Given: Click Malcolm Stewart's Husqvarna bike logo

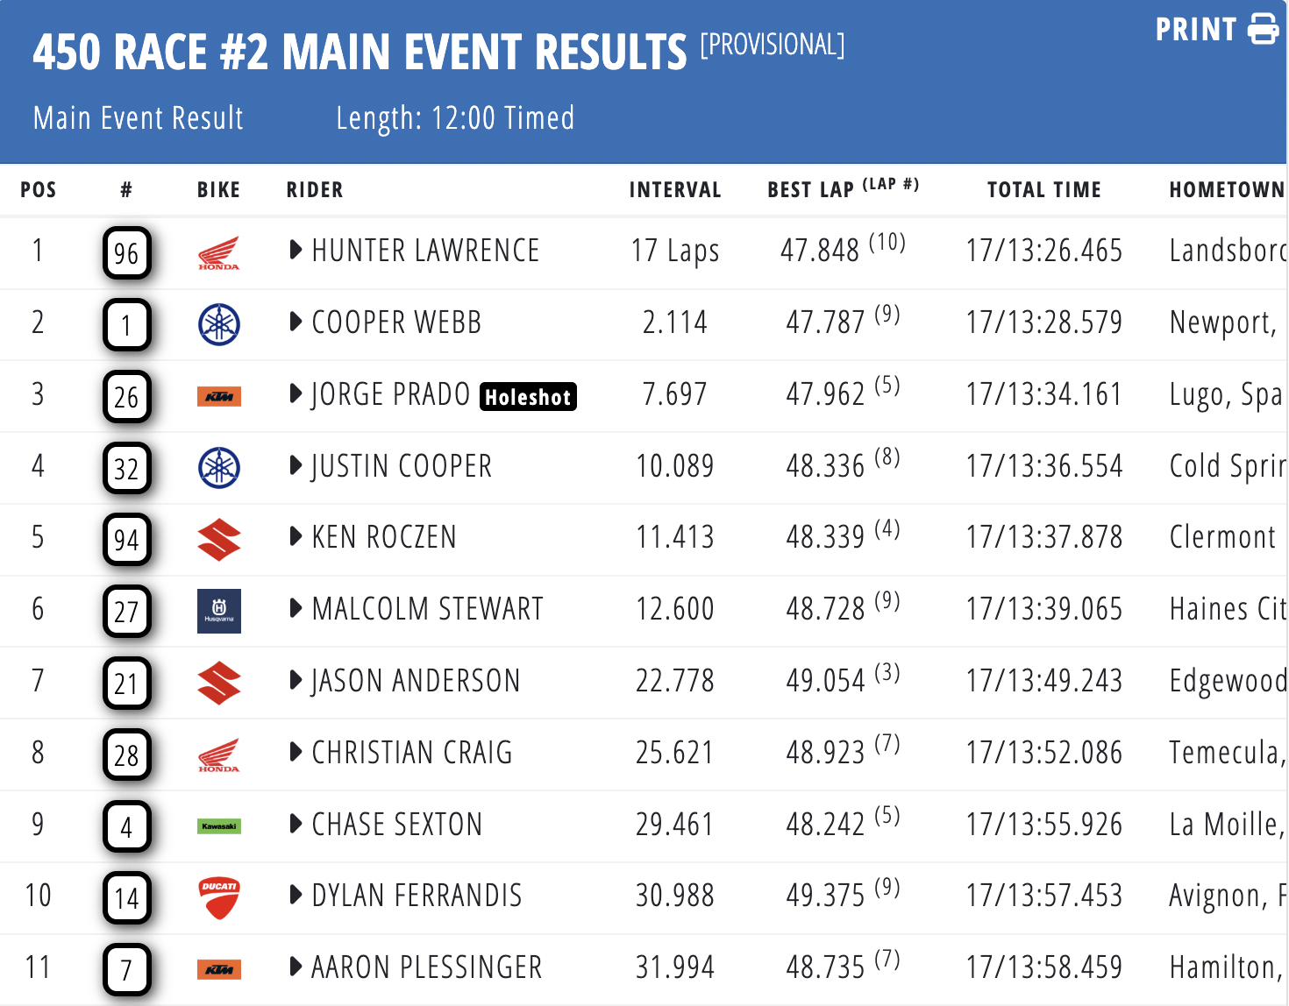Looking at the screenshot, I should (x=218, y=611).
